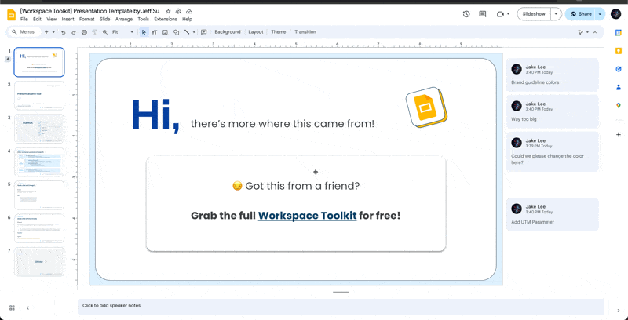Click the Workspace Toolkit link on slide

click(307, 216)
